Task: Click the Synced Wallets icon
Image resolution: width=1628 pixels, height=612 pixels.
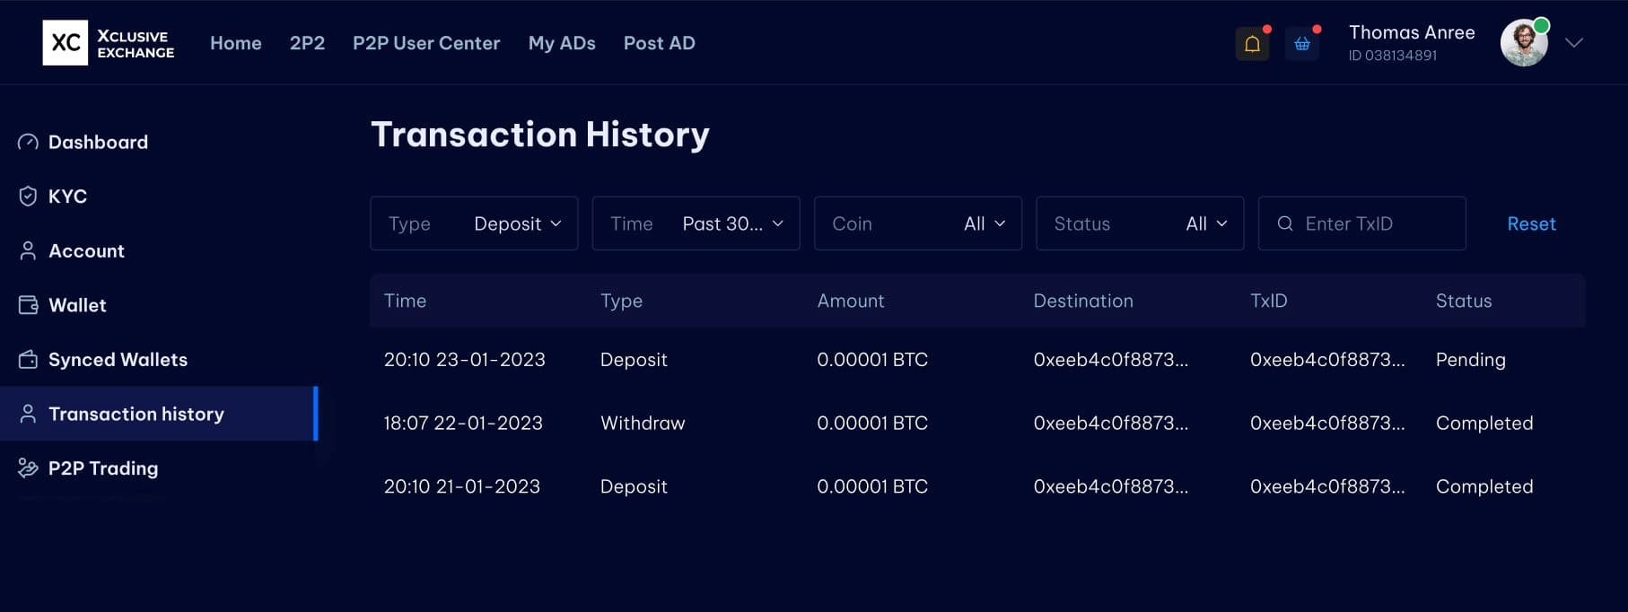Action: click(x=28, y=360)
